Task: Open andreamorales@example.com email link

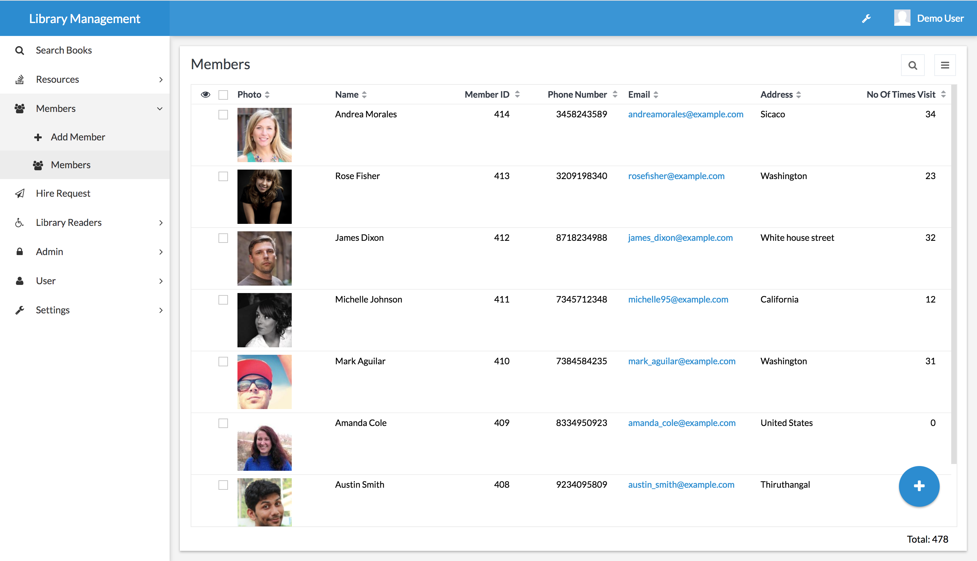Action: [x=685, y=114]
